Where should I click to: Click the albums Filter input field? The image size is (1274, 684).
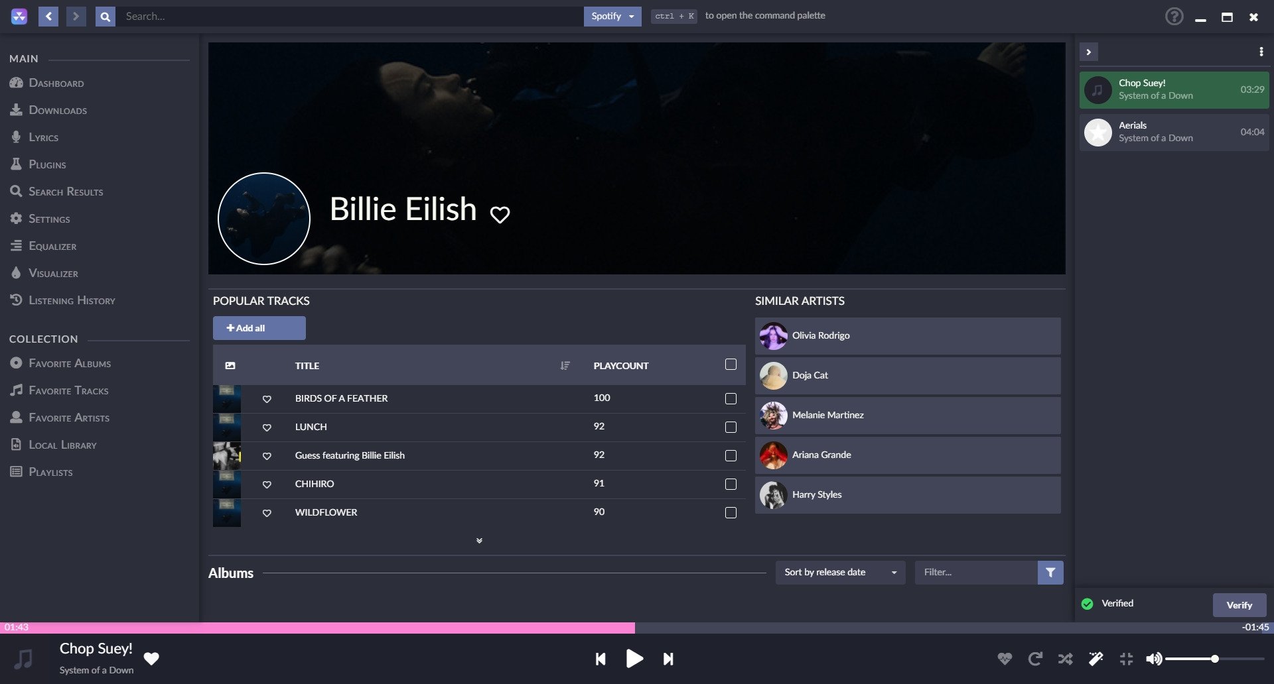point(976,573)
